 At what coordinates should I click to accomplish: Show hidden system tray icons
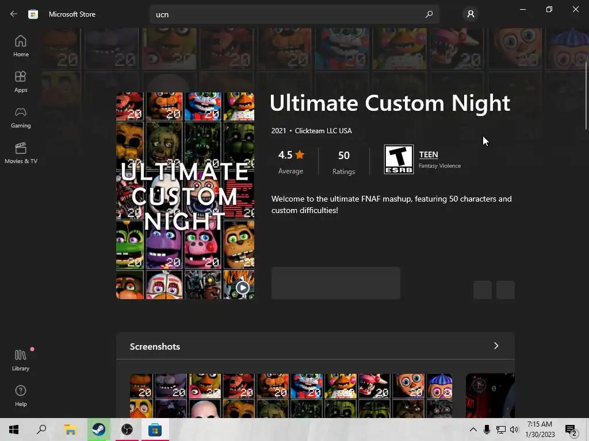click(473, 430)
